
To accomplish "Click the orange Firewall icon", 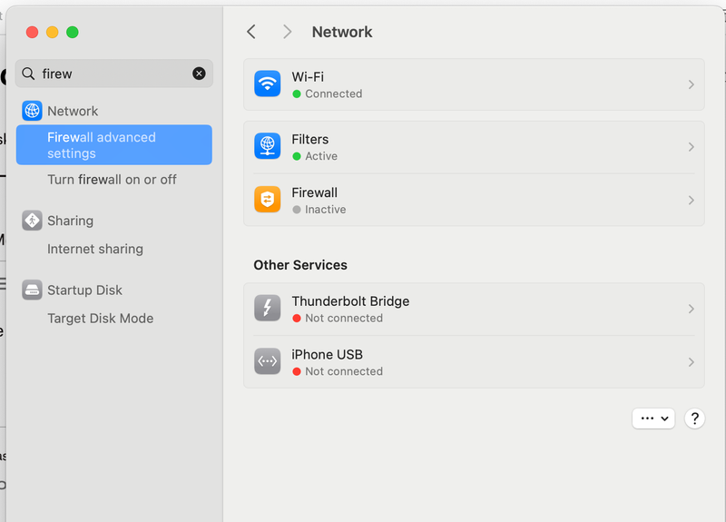I will tap(268, 200).
